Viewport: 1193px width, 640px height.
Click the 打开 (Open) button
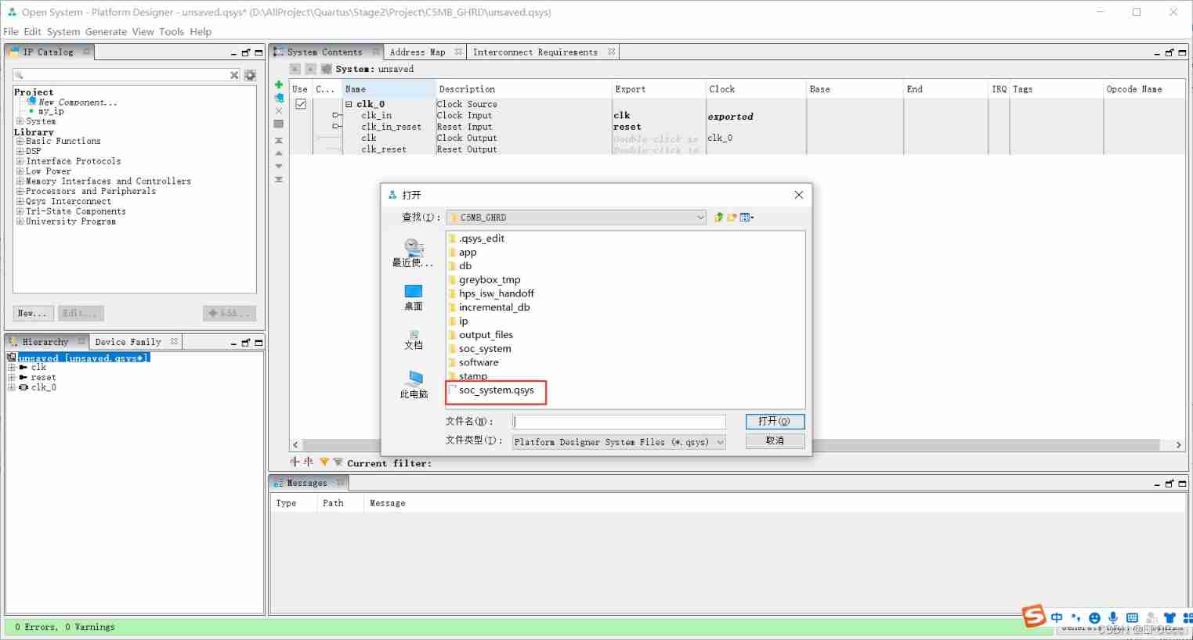(x=774, y=421)
